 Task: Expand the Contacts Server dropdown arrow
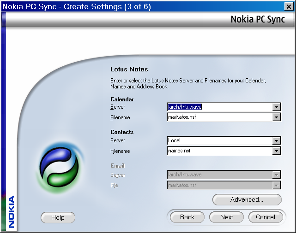[276, 140]
